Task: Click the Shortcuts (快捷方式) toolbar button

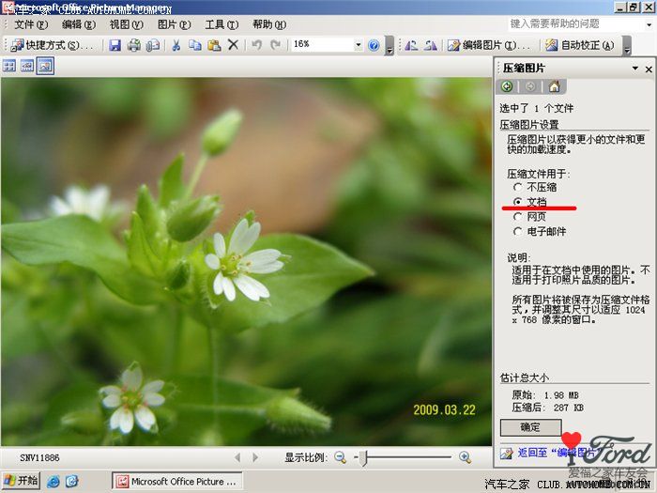Action: click(x=52, y=45)
